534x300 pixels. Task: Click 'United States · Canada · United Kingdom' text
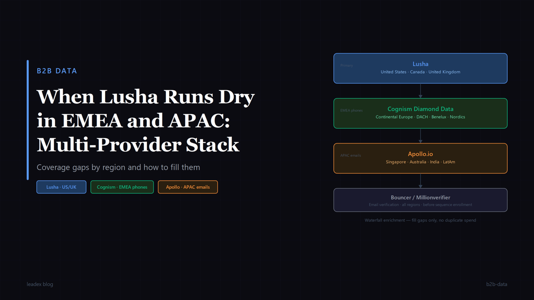[420, 72]
